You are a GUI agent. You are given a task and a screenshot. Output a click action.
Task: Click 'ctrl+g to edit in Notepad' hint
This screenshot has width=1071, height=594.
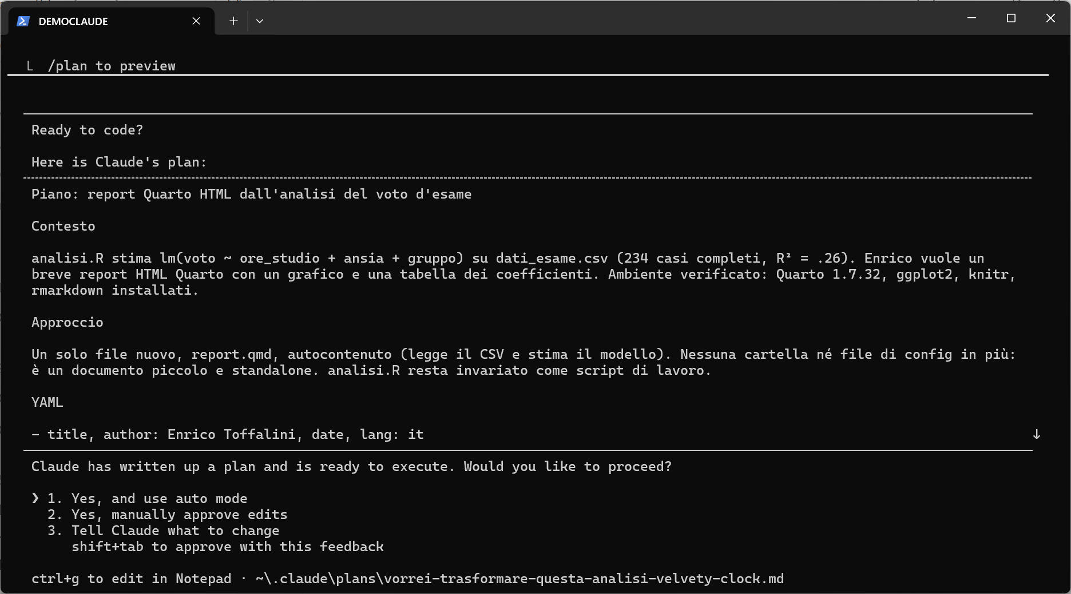coord(131,579)
